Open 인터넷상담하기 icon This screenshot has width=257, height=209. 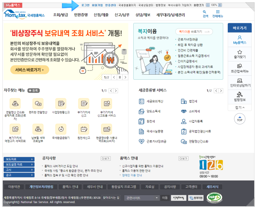pyautogui.click(x=240, y=81)
